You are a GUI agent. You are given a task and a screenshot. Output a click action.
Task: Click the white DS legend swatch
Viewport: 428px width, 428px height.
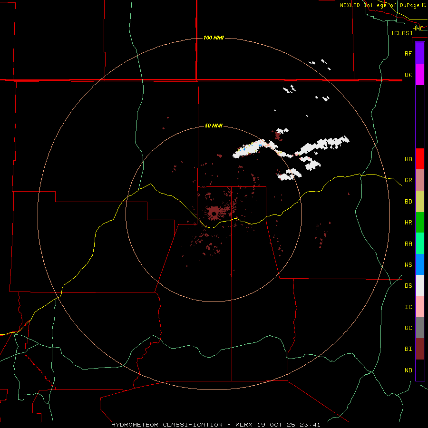[420, 285]
